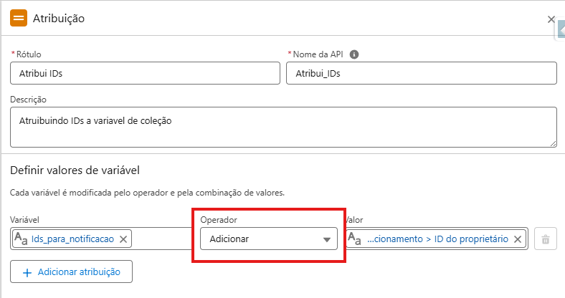Click the Operador dropdown arrow
Image resolution: width=565 pixels, height=298 pixels.
pyautogui.click(x=327, y=239)
